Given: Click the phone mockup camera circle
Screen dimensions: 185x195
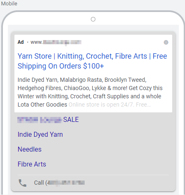Looking at the screenshot, I should 93,19.
